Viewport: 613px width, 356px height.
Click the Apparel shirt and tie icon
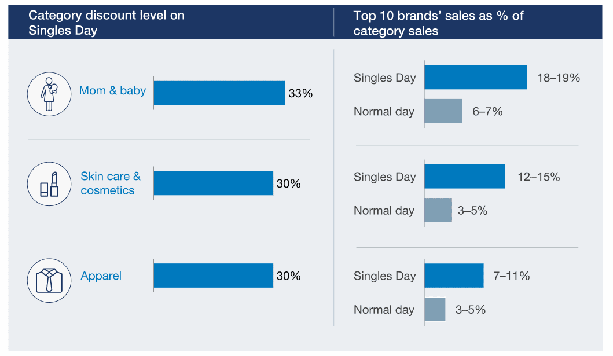49,280
